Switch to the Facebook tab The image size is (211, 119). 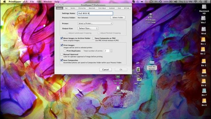[112, 8]
